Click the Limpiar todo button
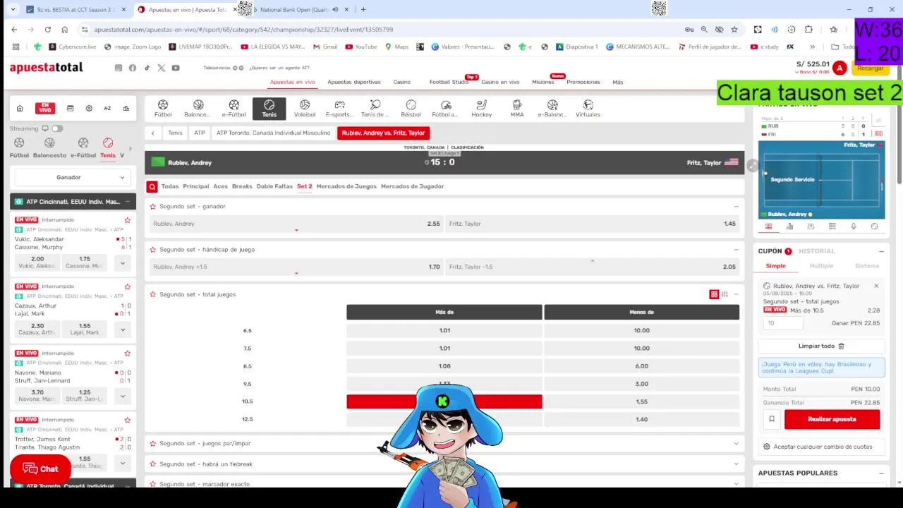This screenshot has width=903, height=508. pos(821,346)
